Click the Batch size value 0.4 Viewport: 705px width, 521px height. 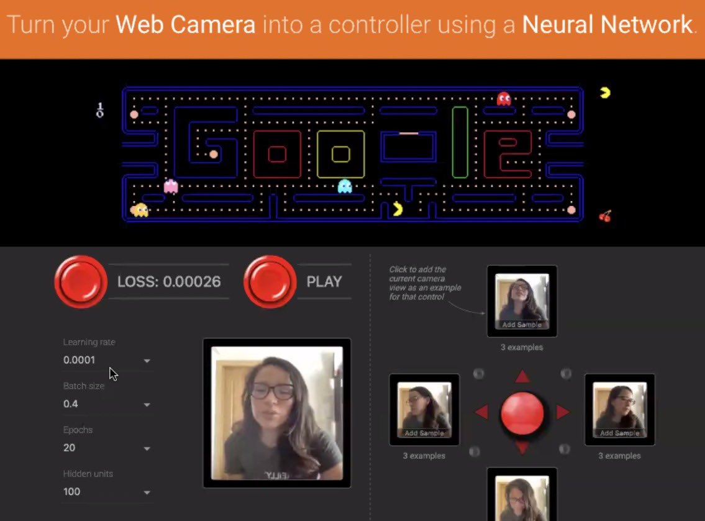pyautogui.click(x=71, y=404)
